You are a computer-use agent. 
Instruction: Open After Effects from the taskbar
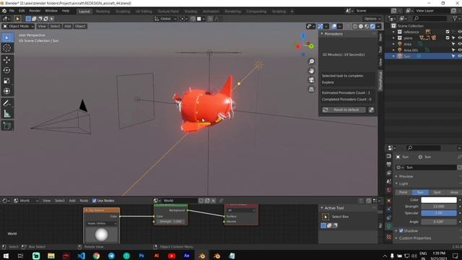click(x=186, y=256)
